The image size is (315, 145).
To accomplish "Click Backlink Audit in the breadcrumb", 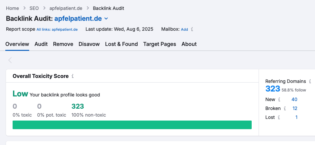I will coord(108,8).
